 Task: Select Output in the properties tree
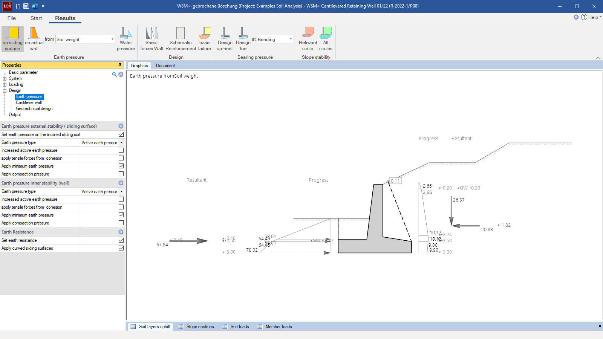(15, 115)
